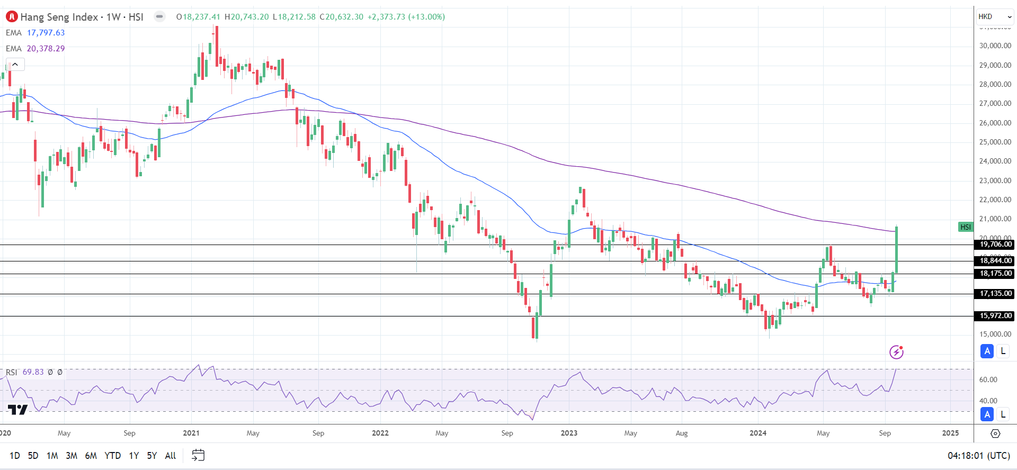Screen dimensions: 1017x470
Task: Click the 60.00 level on RSI axis
Action: (x=988, y=379)
